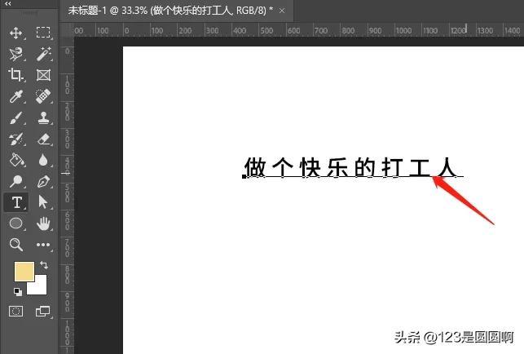This screenshot has width=524, height=354.
Task: Change screen mode
Action: coord(42,311)
